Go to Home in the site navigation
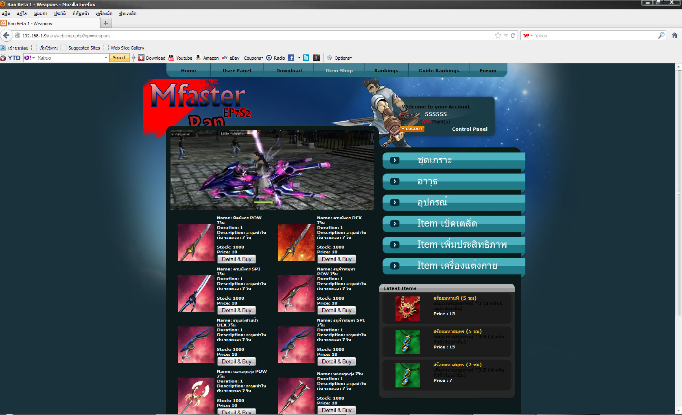Image resolution: width=682 pixels, height=415 pixels. (188, 71)
